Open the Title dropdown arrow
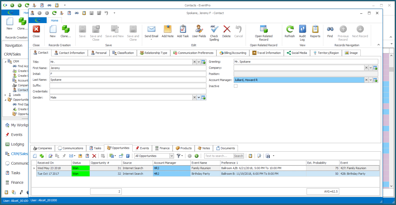This screenshot has width=396, height=205. tap(199, 62)
